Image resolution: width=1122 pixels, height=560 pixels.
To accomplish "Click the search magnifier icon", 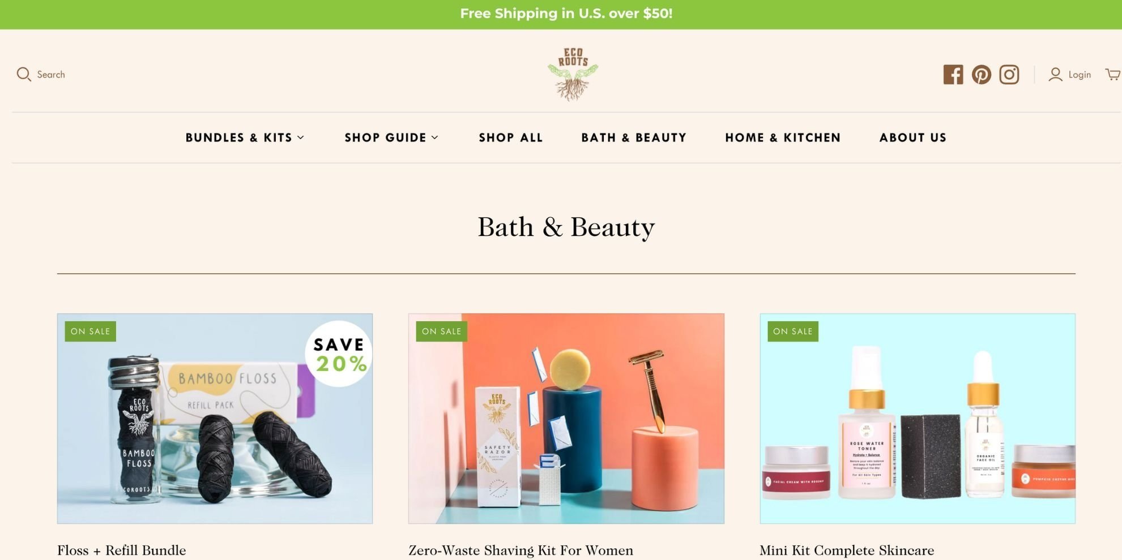I will 24,75.
